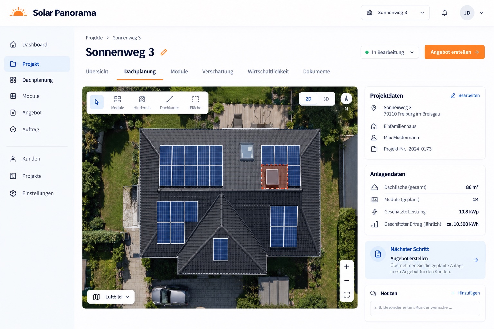This screenshot has height=329, width=494.
Task: Click Hinzufügen in Notizen
Action: pyautogui.click(x=465, y=293)
